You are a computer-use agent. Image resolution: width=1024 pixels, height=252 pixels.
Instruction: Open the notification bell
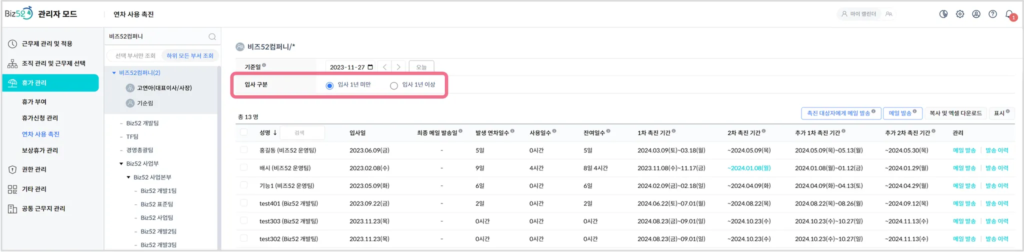(x=1009, y=14)
